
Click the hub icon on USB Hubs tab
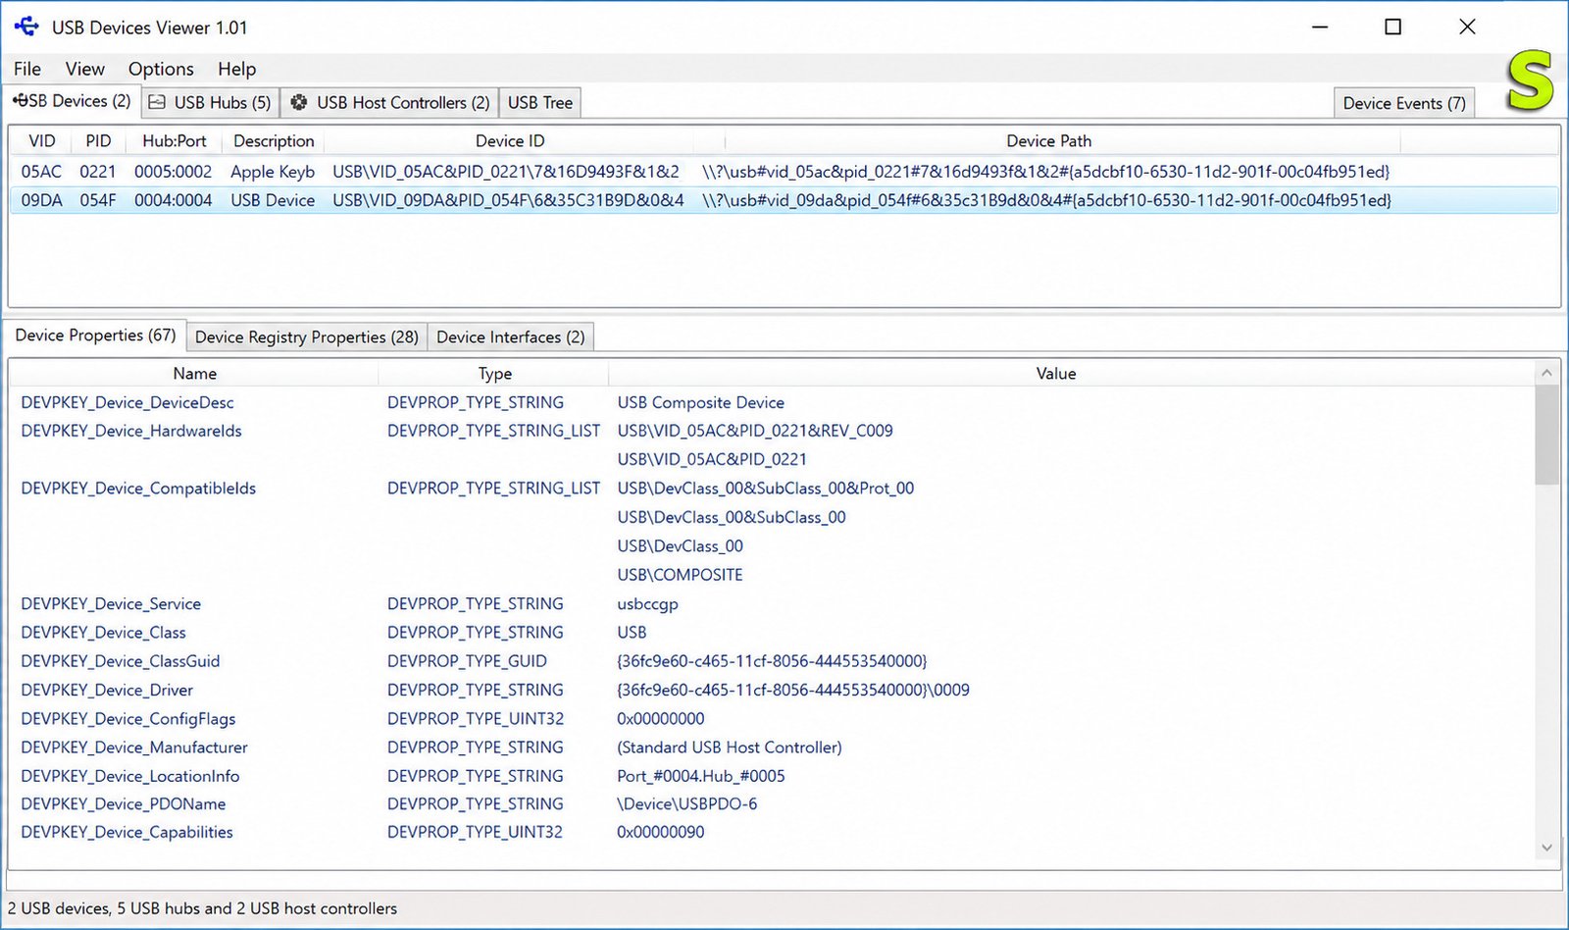[x=157, y=102]
